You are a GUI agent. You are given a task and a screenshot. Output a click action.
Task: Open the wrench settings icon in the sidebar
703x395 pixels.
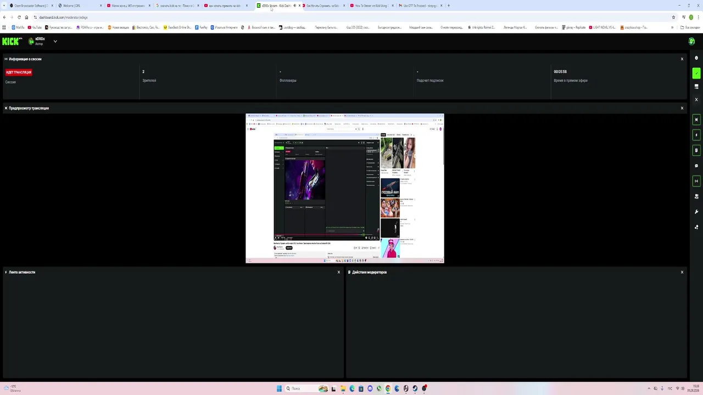[x=696, y=212]
